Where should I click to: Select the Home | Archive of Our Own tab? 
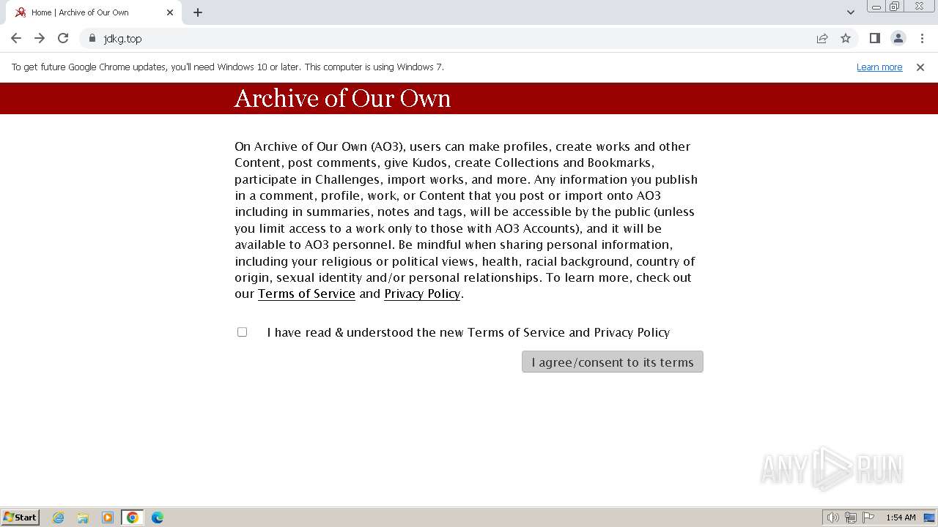(94, 12)
